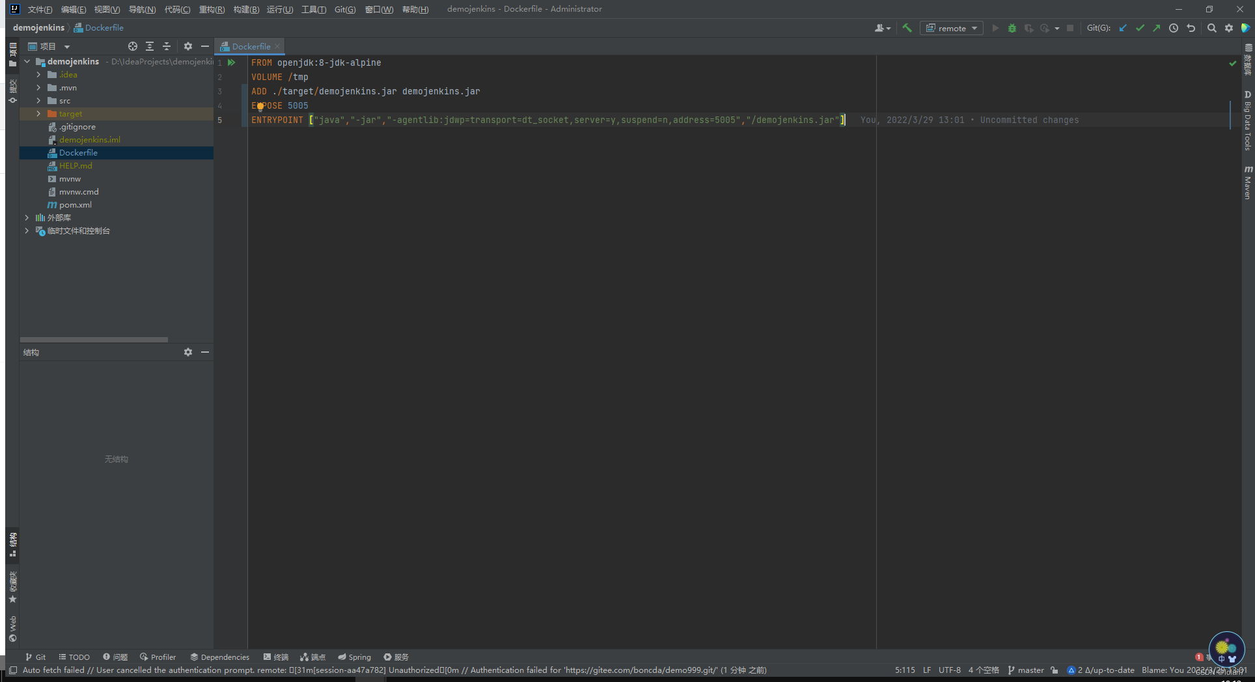Open the Dependencies tool window
This screenshot has height=682, width=1255.
pyautogui.click(x=219, y=657)
